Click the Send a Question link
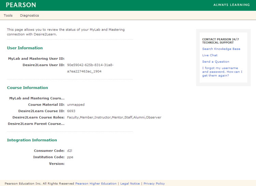256x186 pixels. point(215,62)
